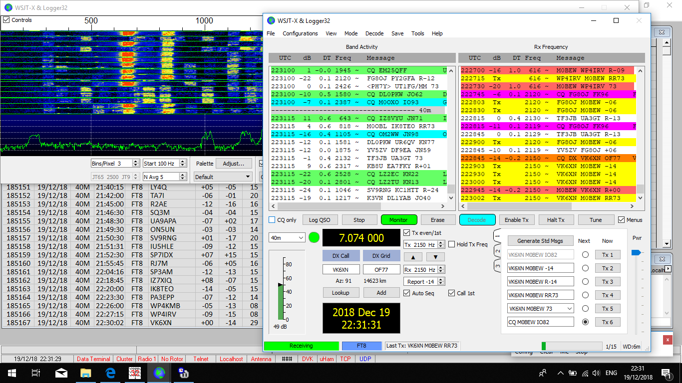Switch to Logger32 taskbar icon
The height and width of the screenshot is (383, 682).
135,373
